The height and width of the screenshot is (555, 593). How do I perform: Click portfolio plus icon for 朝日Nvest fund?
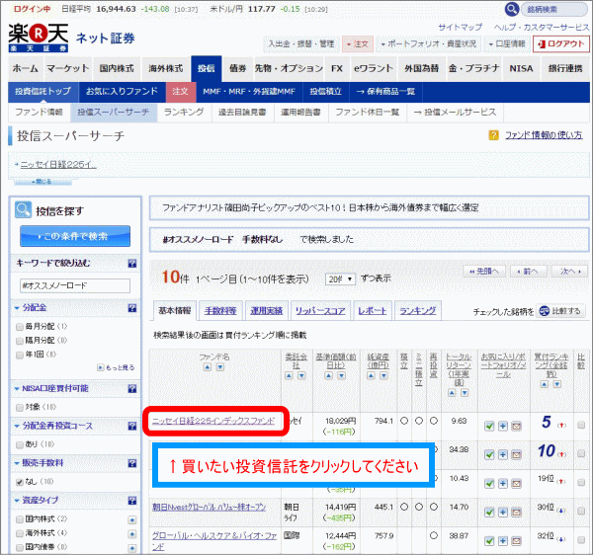(503, 513)
